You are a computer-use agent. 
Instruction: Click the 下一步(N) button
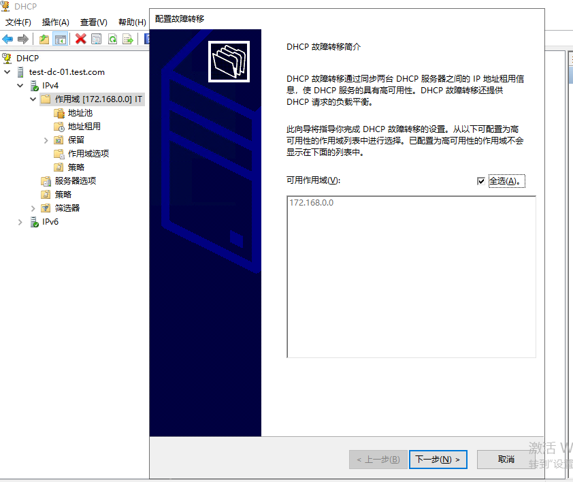[x=438, y=460]
